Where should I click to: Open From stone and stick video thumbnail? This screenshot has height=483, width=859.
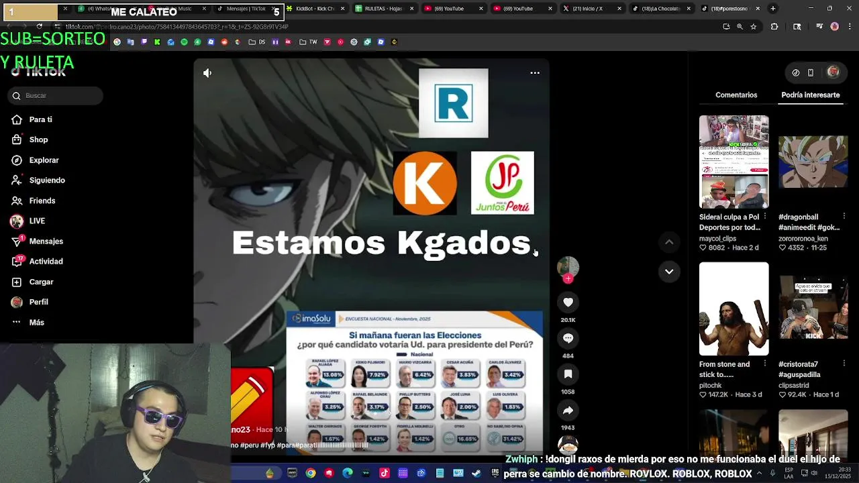(x=734, y=309)
